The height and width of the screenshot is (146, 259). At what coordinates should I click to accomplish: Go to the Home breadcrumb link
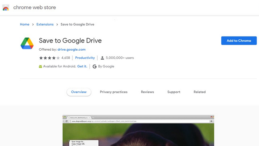click(x=25, y=24)
